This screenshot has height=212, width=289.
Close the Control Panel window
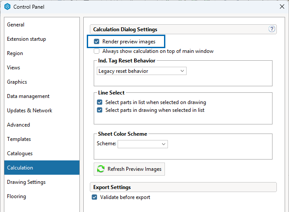tap(282, 7)
